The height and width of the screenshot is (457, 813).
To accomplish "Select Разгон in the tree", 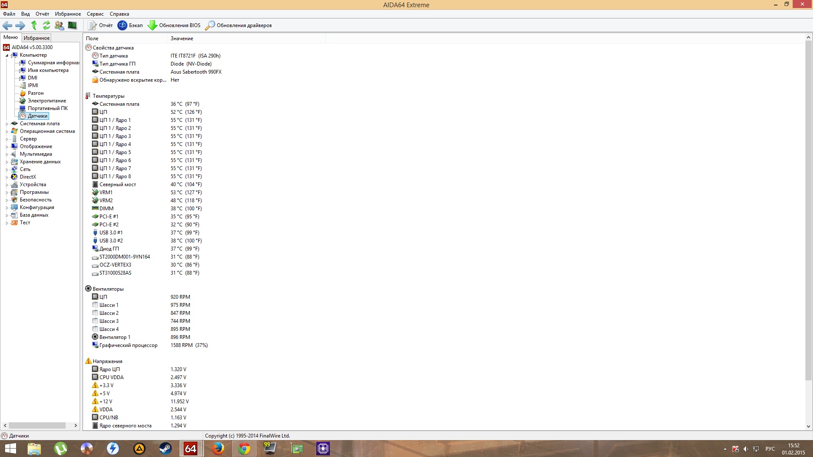I will point(36,93).
